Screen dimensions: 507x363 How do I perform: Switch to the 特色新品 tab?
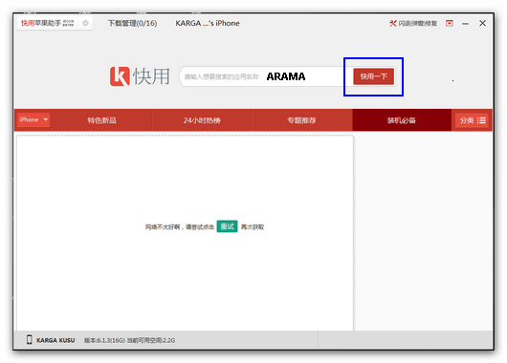(101, 120)
